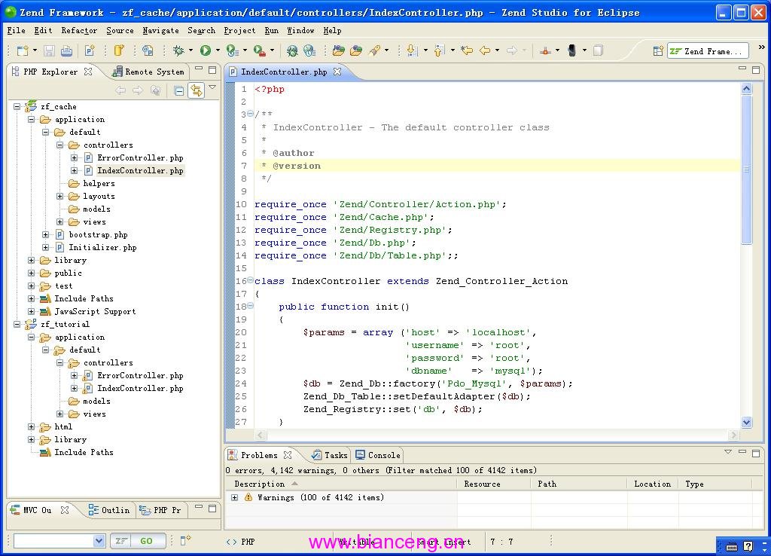This screenshot has width=771, height=556.
Task: Maximize the editor area
Action: click(756, 70)
